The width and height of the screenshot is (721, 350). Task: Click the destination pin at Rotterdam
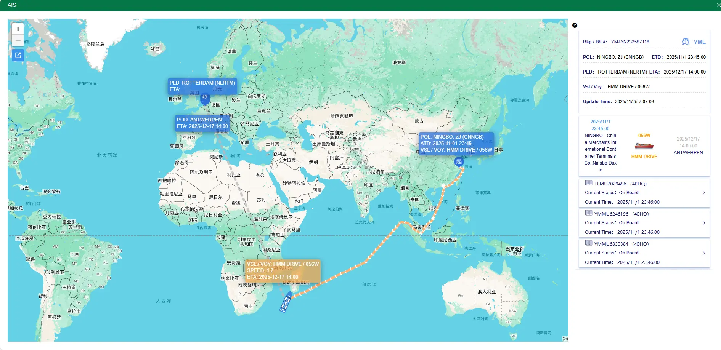[x=205, y=99]
